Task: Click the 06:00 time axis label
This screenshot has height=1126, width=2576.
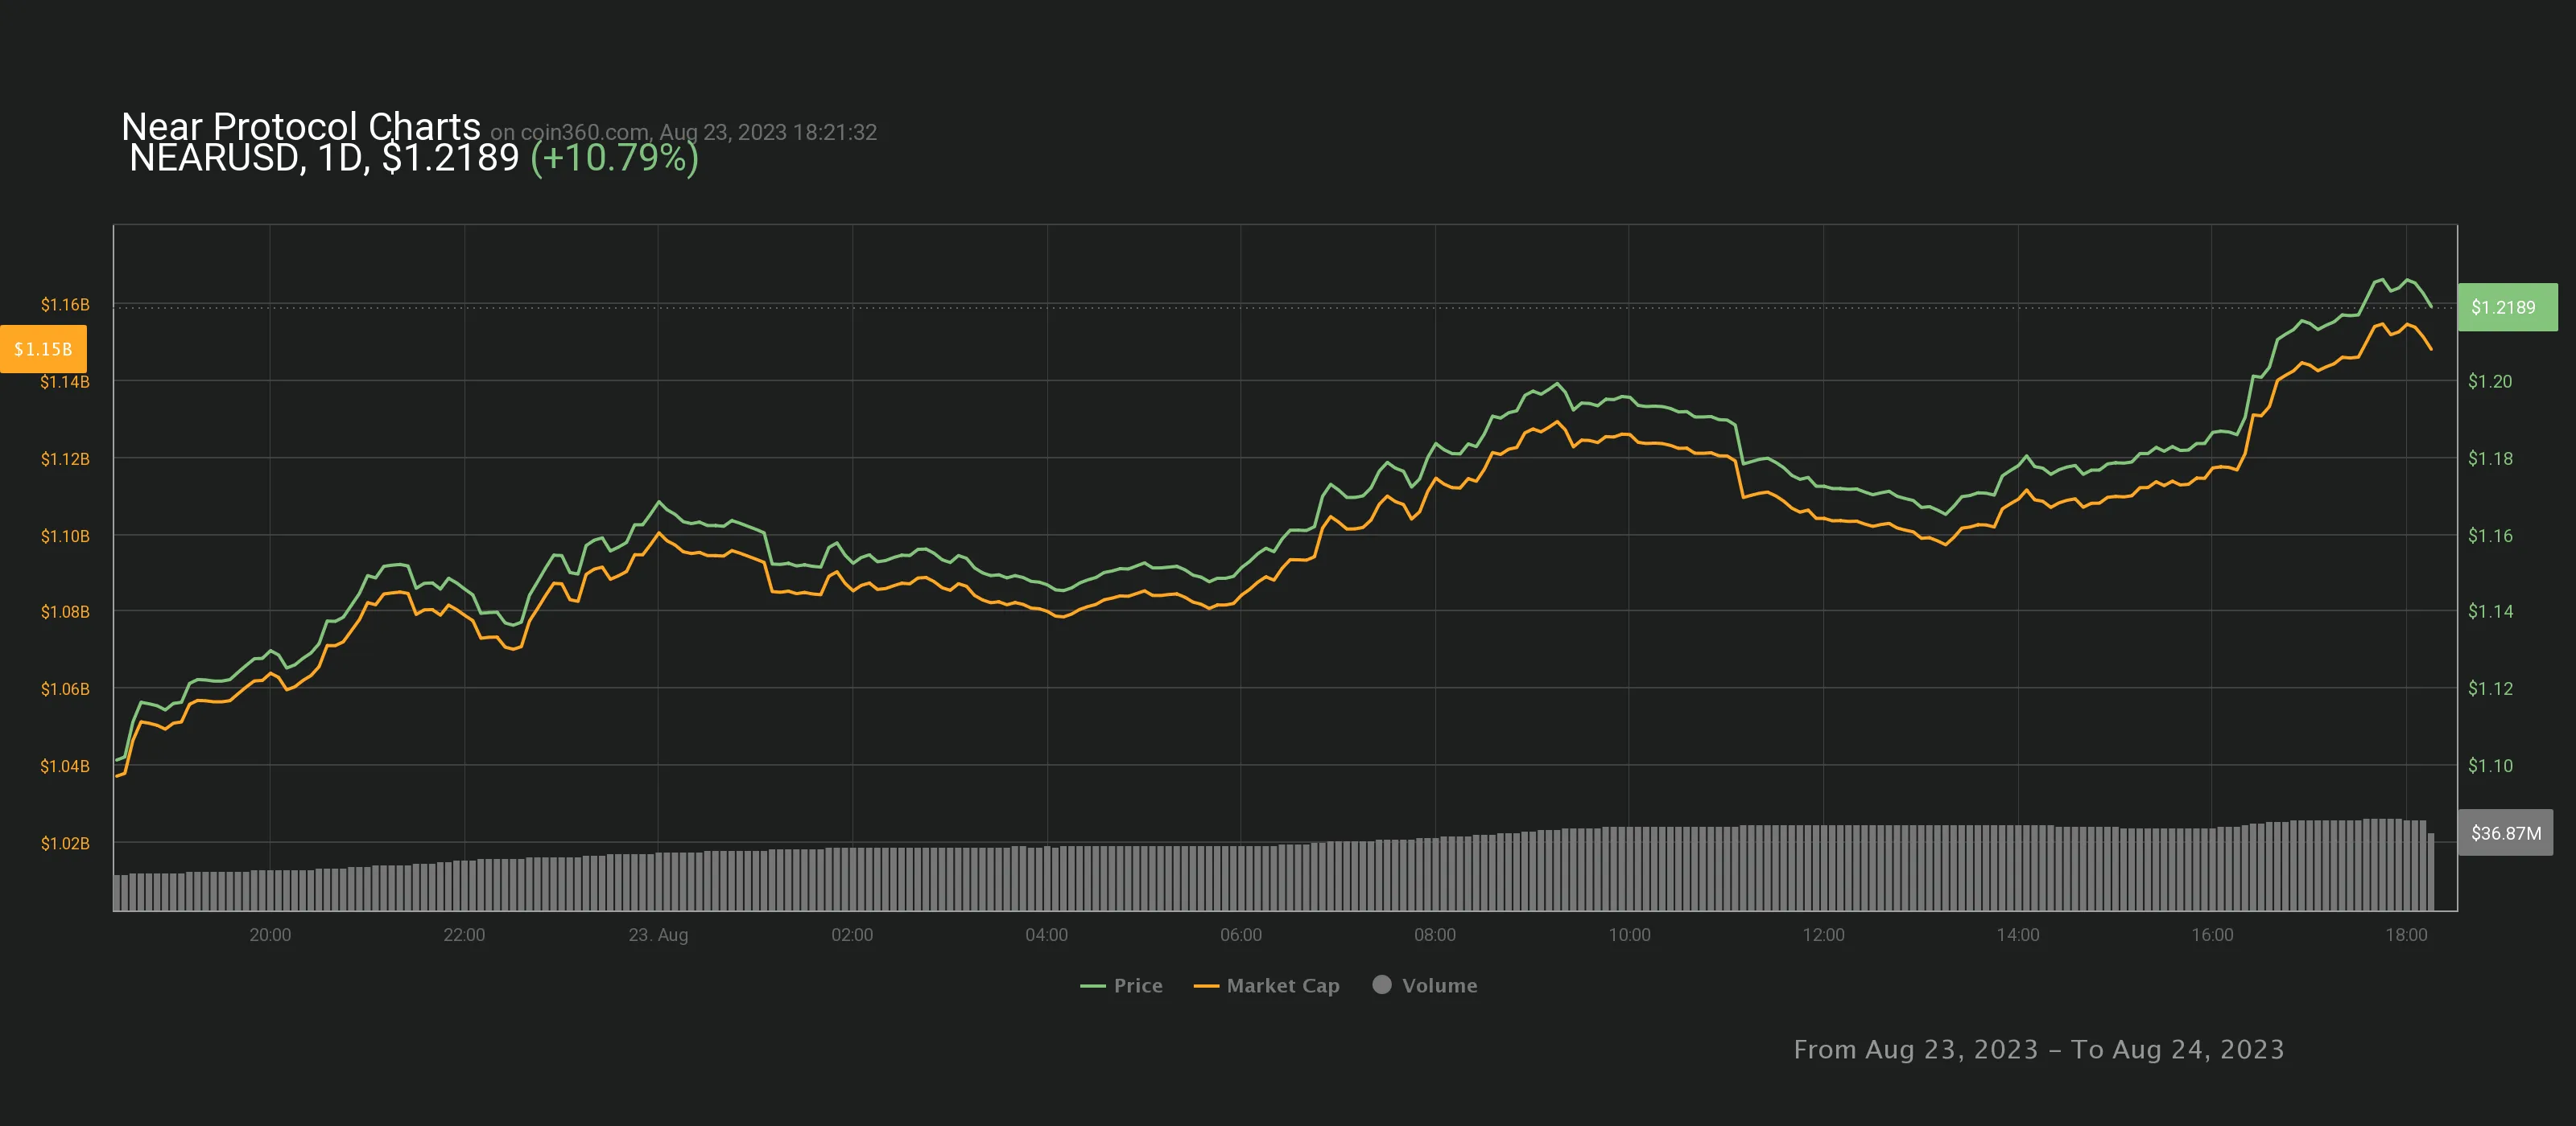Action: tap(1240, 934)
